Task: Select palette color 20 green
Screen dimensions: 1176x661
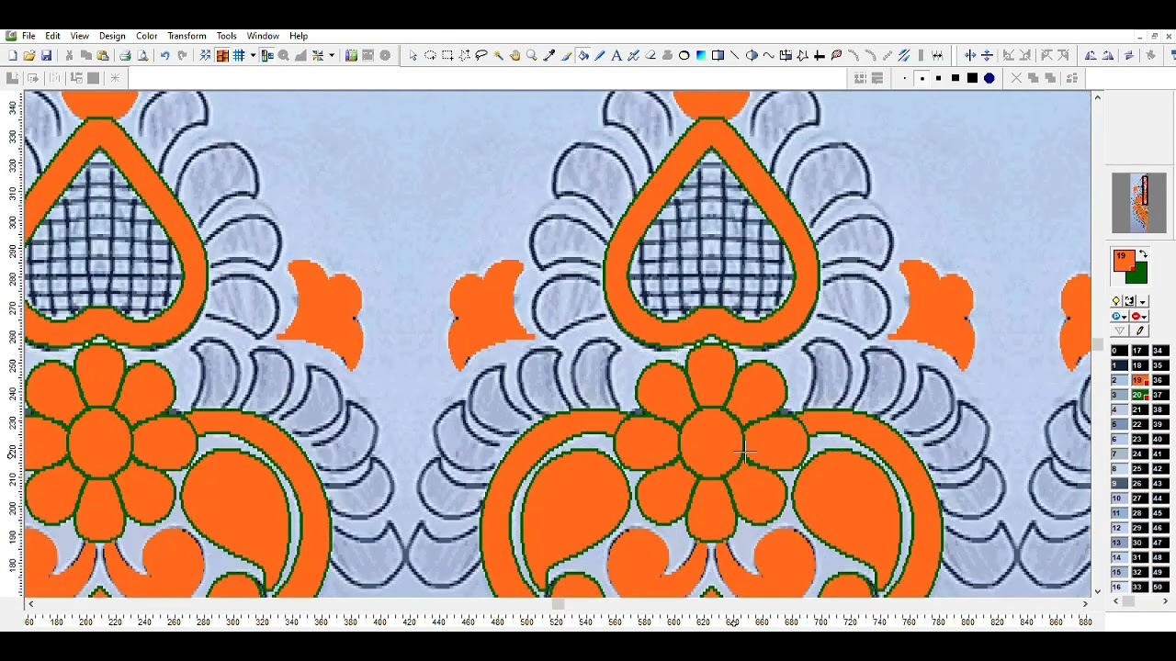Action: [x=1139, y=395]
